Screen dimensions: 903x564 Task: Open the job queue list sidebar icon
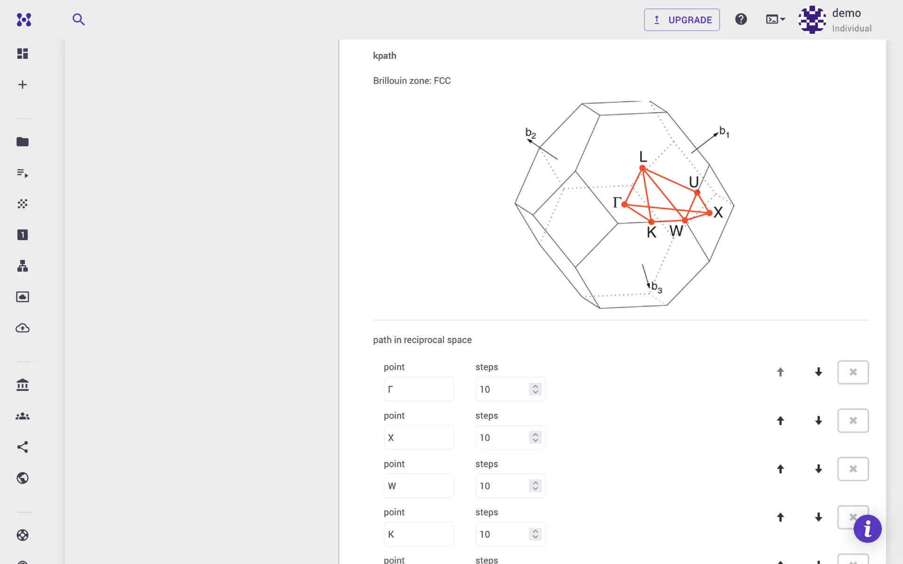22,173
